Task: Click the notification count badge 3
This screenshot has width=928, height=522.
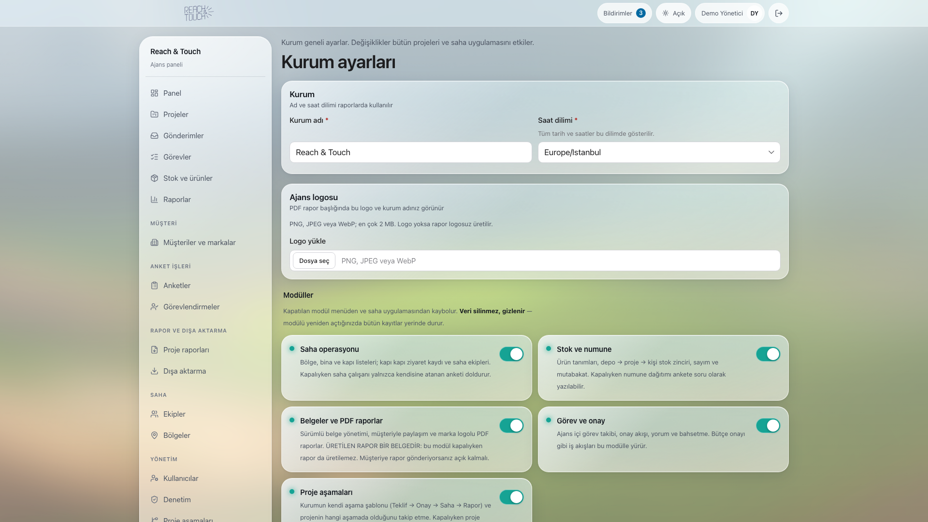Action: pos(641,13)
